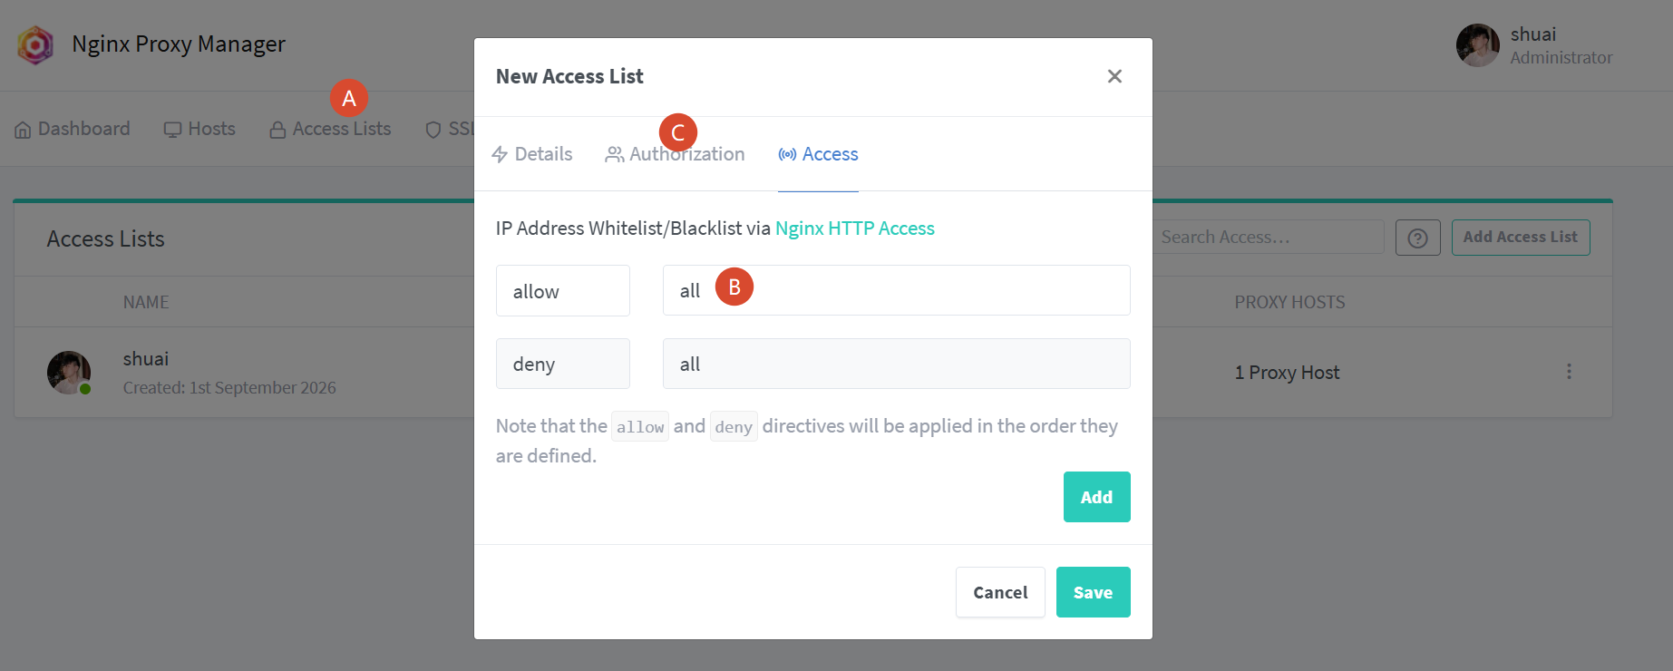Viewport: 1673px width, 671px height.
Task: Close the New Access List dialog
Action: tap(1114, 76)
